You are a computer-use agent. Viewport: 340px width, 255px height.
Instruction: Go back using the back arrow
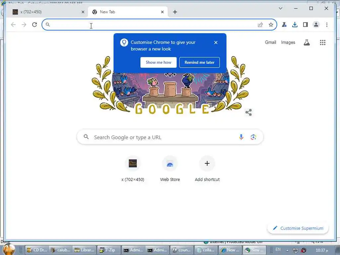point(13,25)
